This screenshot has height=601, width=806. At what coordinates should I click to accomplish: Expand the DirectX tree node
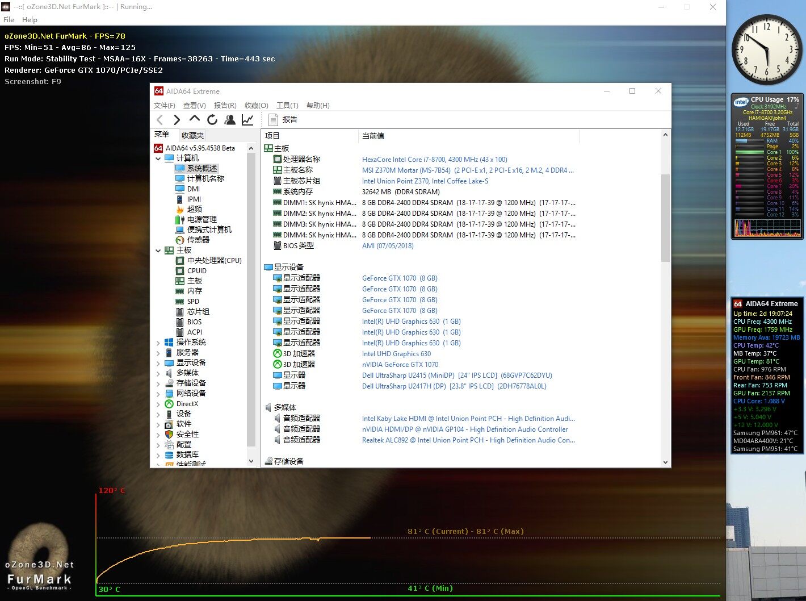[x=158, y=404]
